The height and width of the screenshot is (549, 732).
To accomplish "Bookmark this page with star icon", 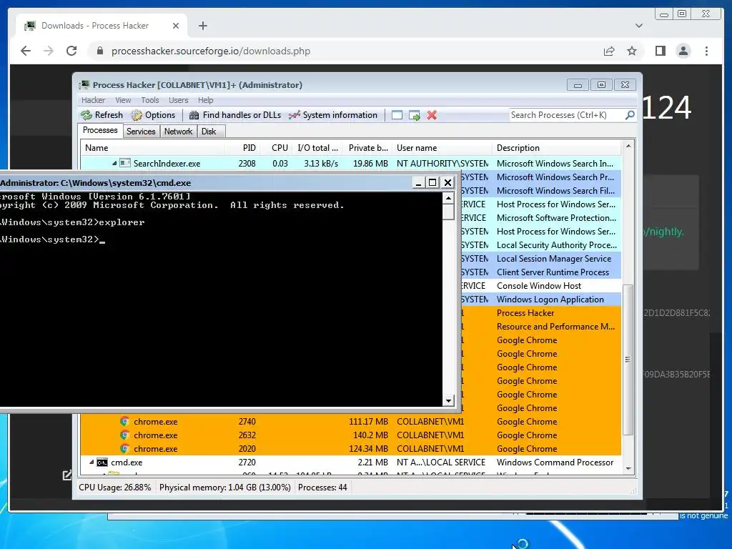I will pyautogui.click(x=632, y=51).
